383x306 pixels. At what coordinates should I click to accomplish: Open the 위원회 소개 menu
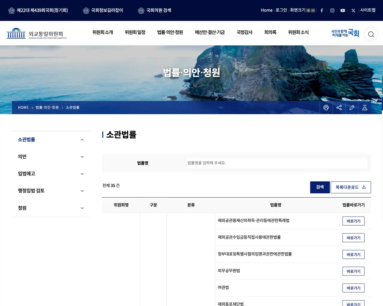tap(103, 32)
